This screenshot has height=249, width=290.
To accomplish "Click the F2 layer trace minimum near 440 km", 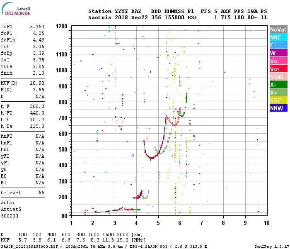I will point(152,158).
